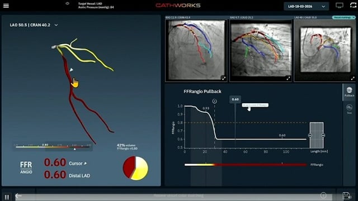This screenshot has height=201, width=358.
Task: Click the 42% volume label
Action: point(126,145)
